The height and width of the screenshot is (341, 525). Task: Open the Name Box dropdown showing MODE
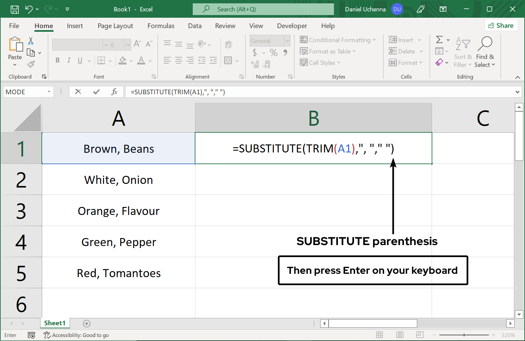(49, 92)
